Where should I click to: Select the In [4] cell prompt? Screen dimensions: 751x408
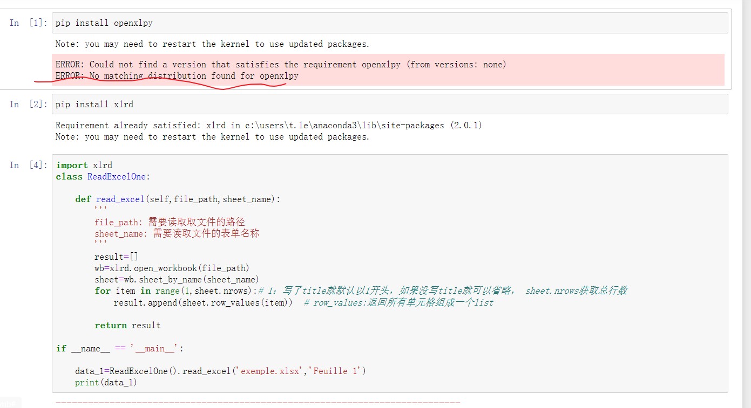coord(29,165)
